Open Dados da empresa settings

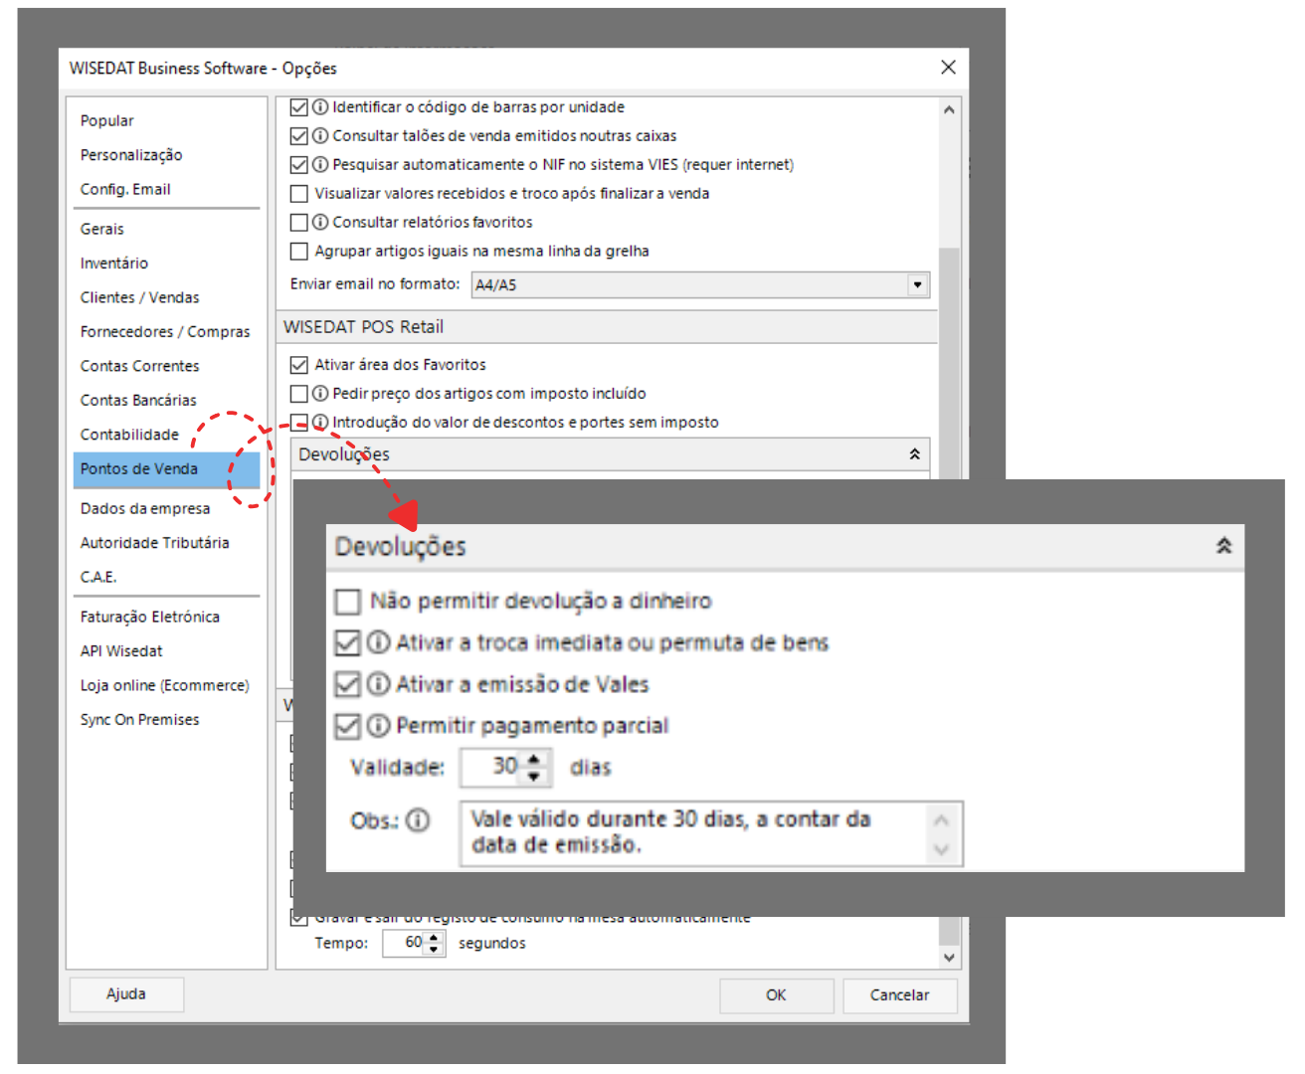145,509
